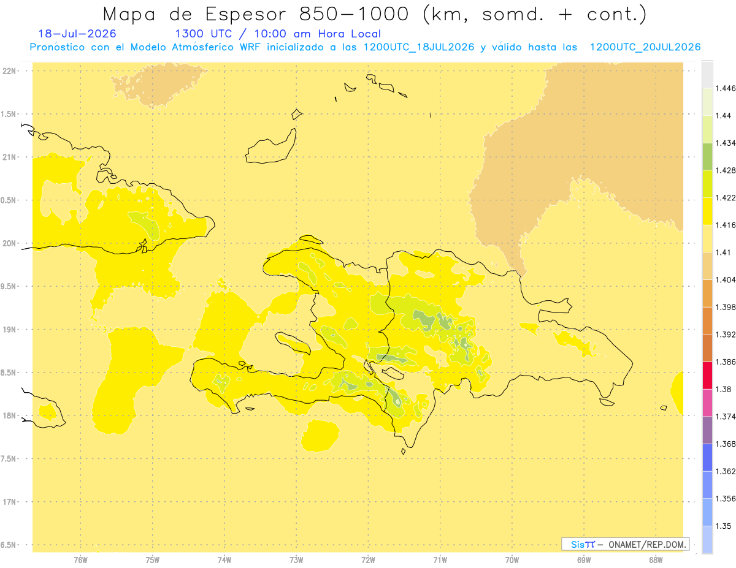Click the legend value '1.44'
Screen dimensions: 736x568
[724, 116]
